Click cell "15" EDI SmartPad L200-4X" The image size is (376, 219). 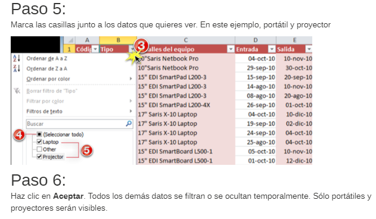click(x=186, y=105)
